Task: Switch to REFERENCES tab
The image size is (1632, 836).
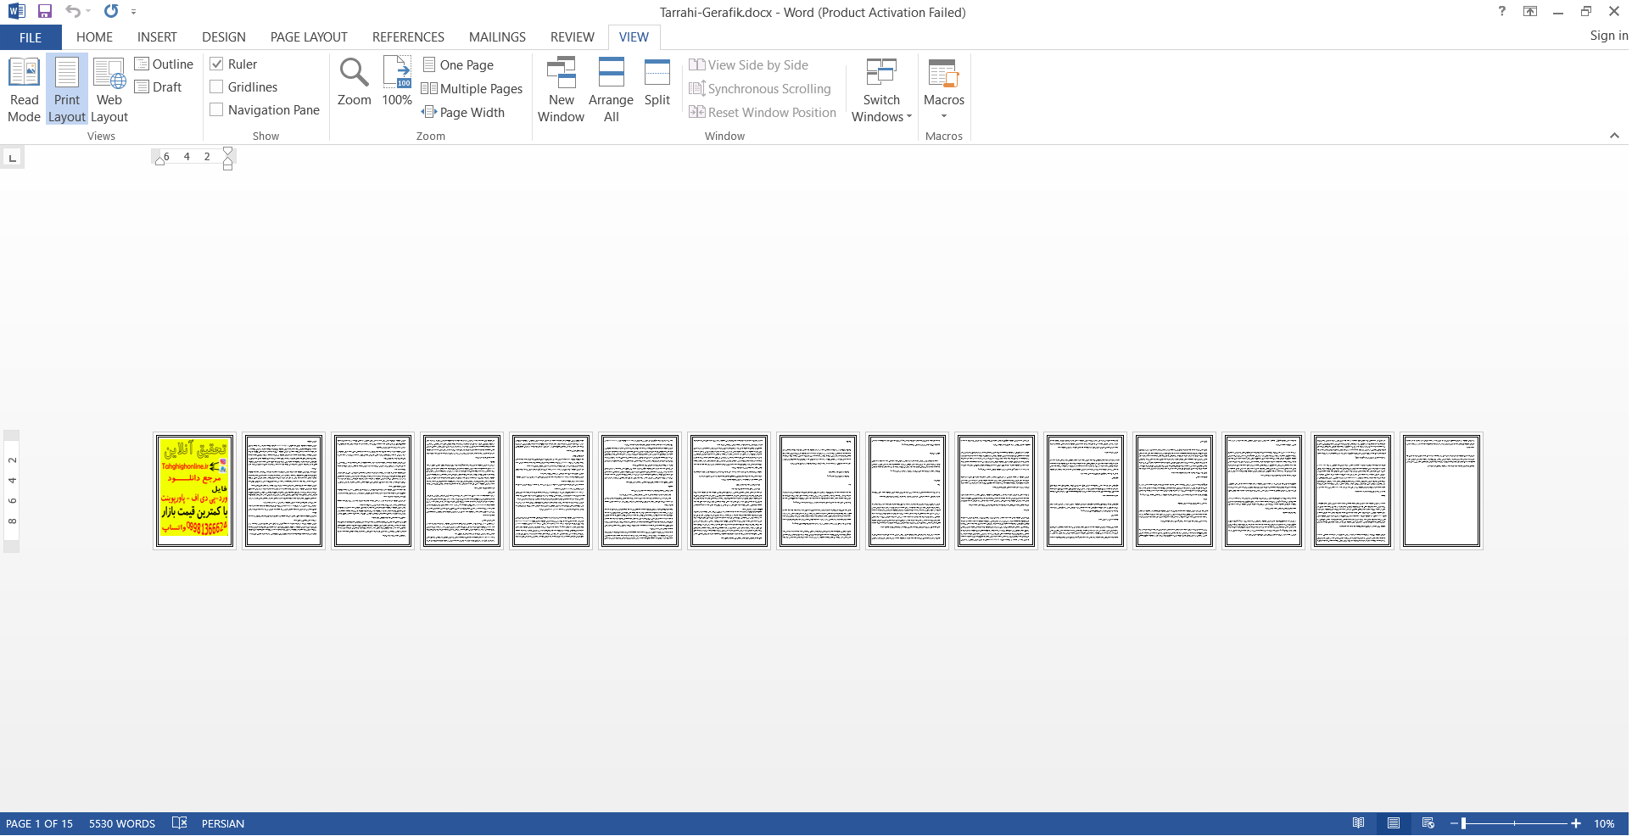Action: coord(408,37)
